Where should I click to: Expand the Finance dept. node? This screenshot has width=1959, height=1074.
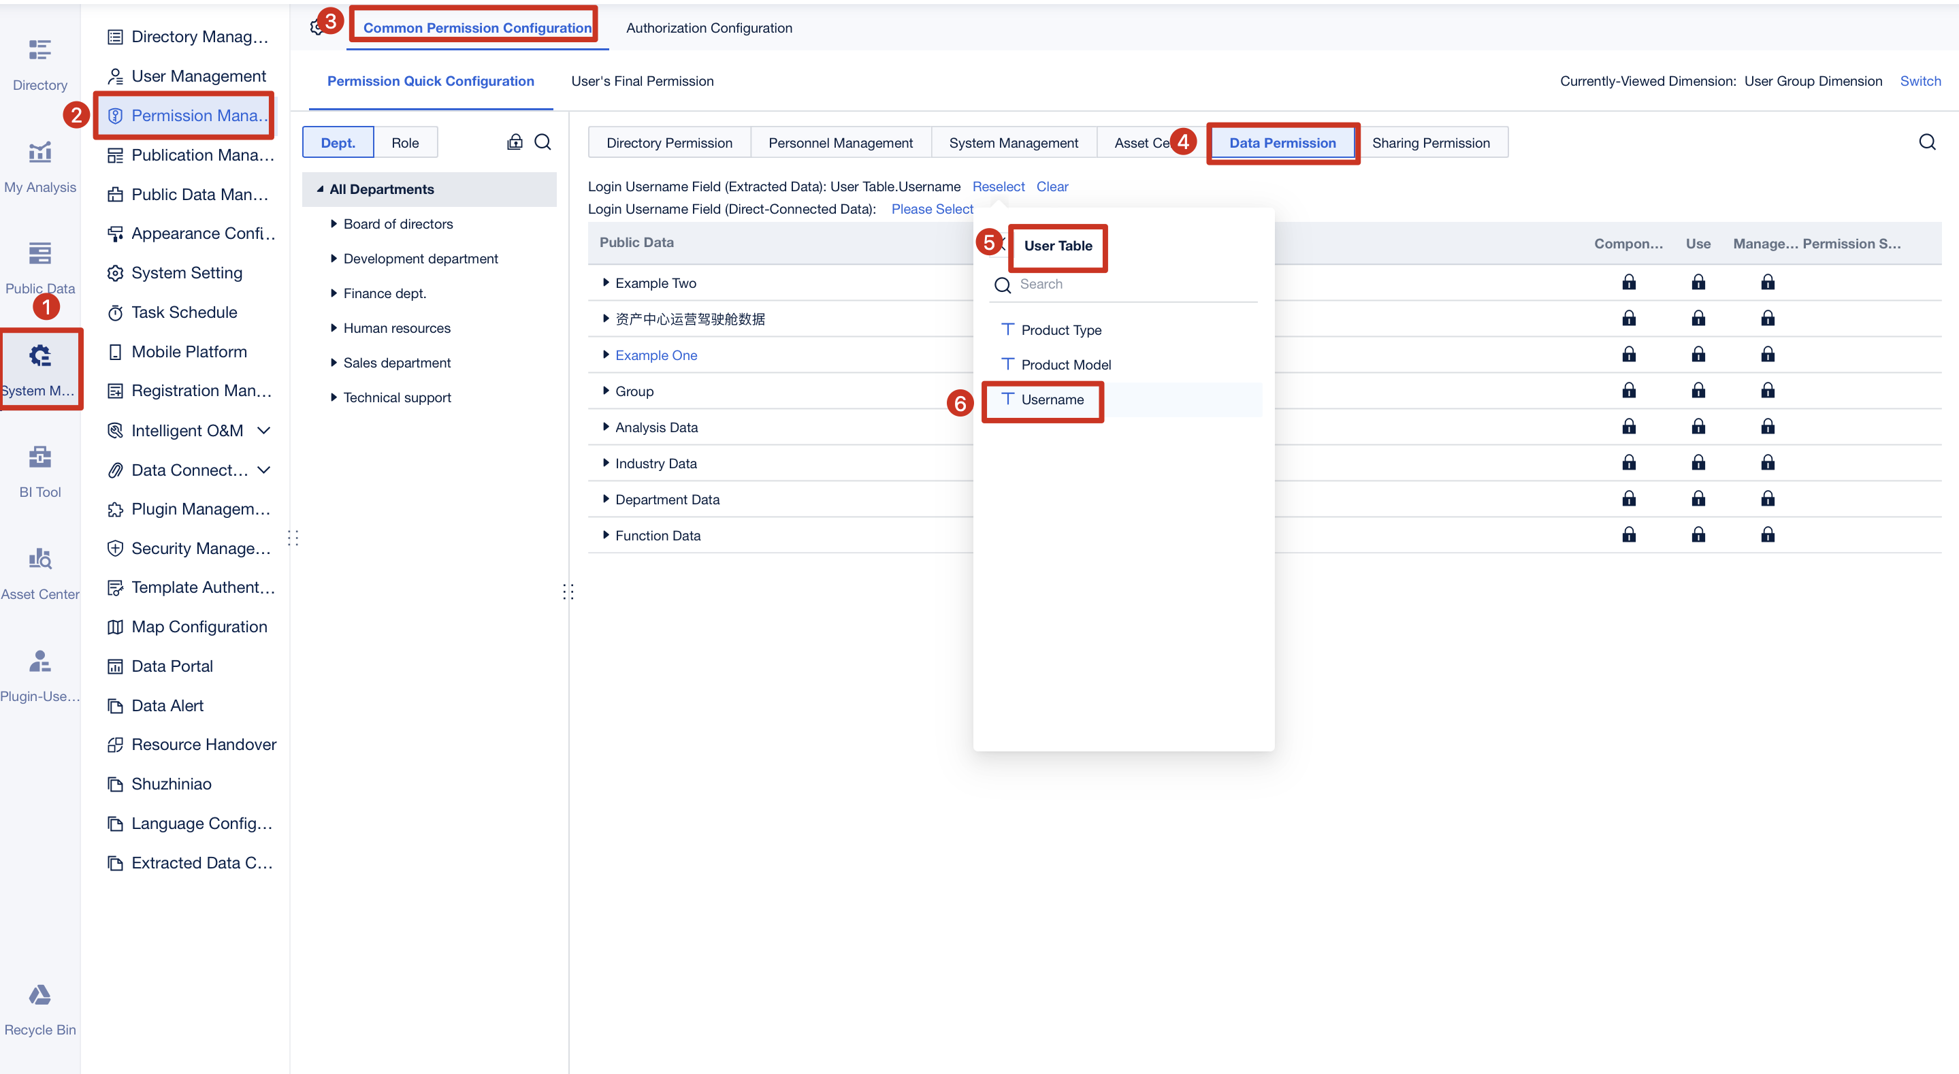(333, 293)
